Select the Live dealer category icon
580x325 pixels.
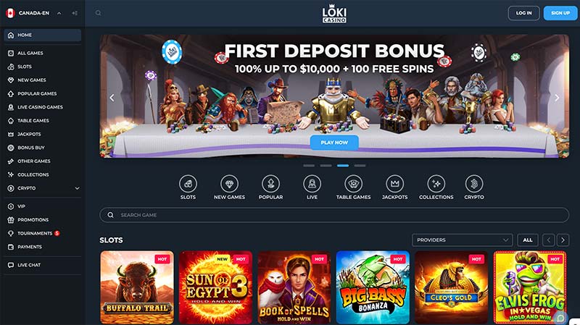[312, 184]
